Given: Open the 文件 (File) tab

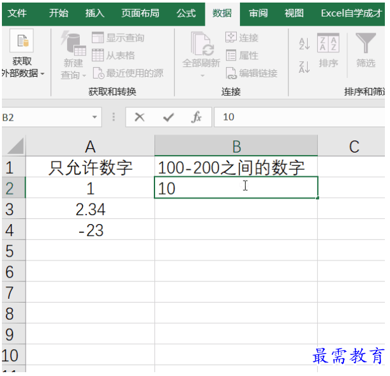Looking at the screenshot, I should click(17, 13).
